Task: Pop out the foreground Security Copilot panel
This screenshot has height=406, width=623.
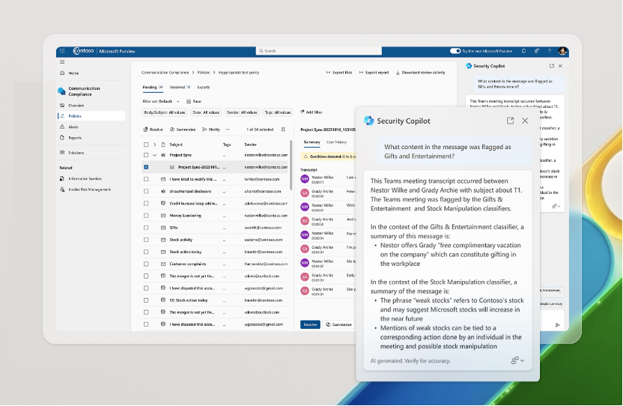Action: point(510,121)
